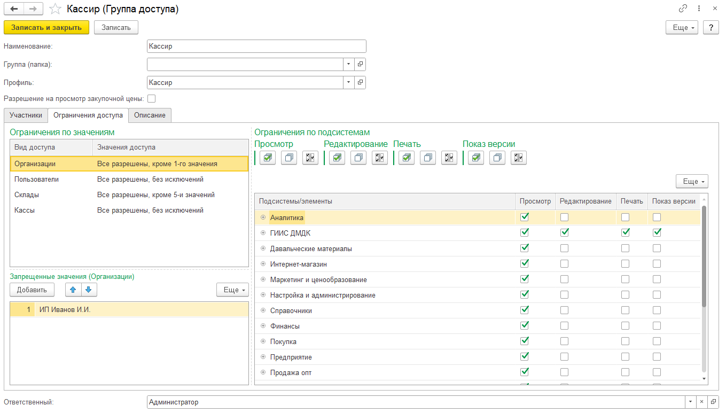
Task: Select the Кассы access type row
Action: coord(129,211)
